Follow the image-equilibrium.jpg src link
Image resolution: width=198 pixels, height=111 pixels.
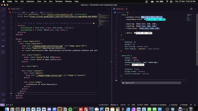[x=47, y=46]
